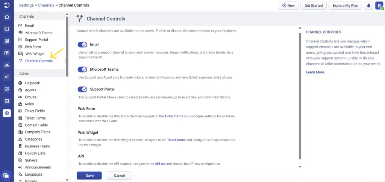
Task: Follow the Learn More link
Action: point(315,72)
